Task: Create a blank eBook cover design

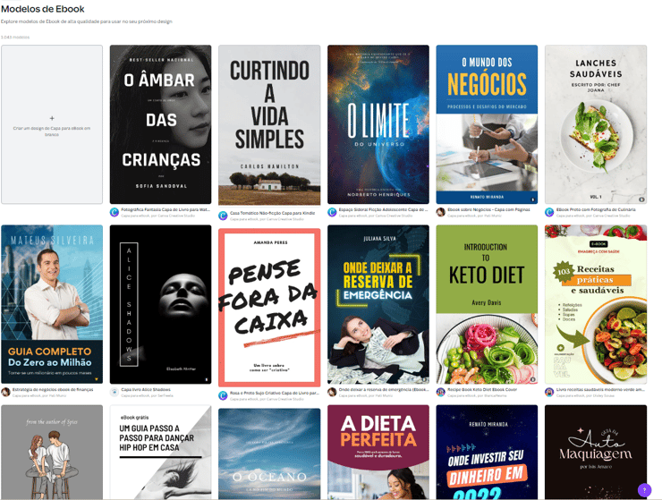Action: (52, 124)
